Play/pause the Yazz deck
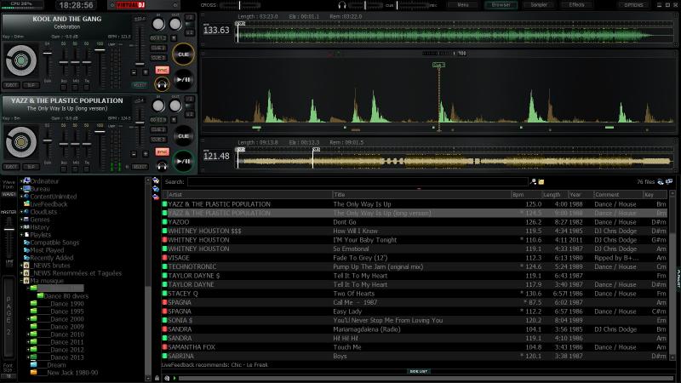The width and height of the screenshot is (681, 383). click(x=183, y=161)
